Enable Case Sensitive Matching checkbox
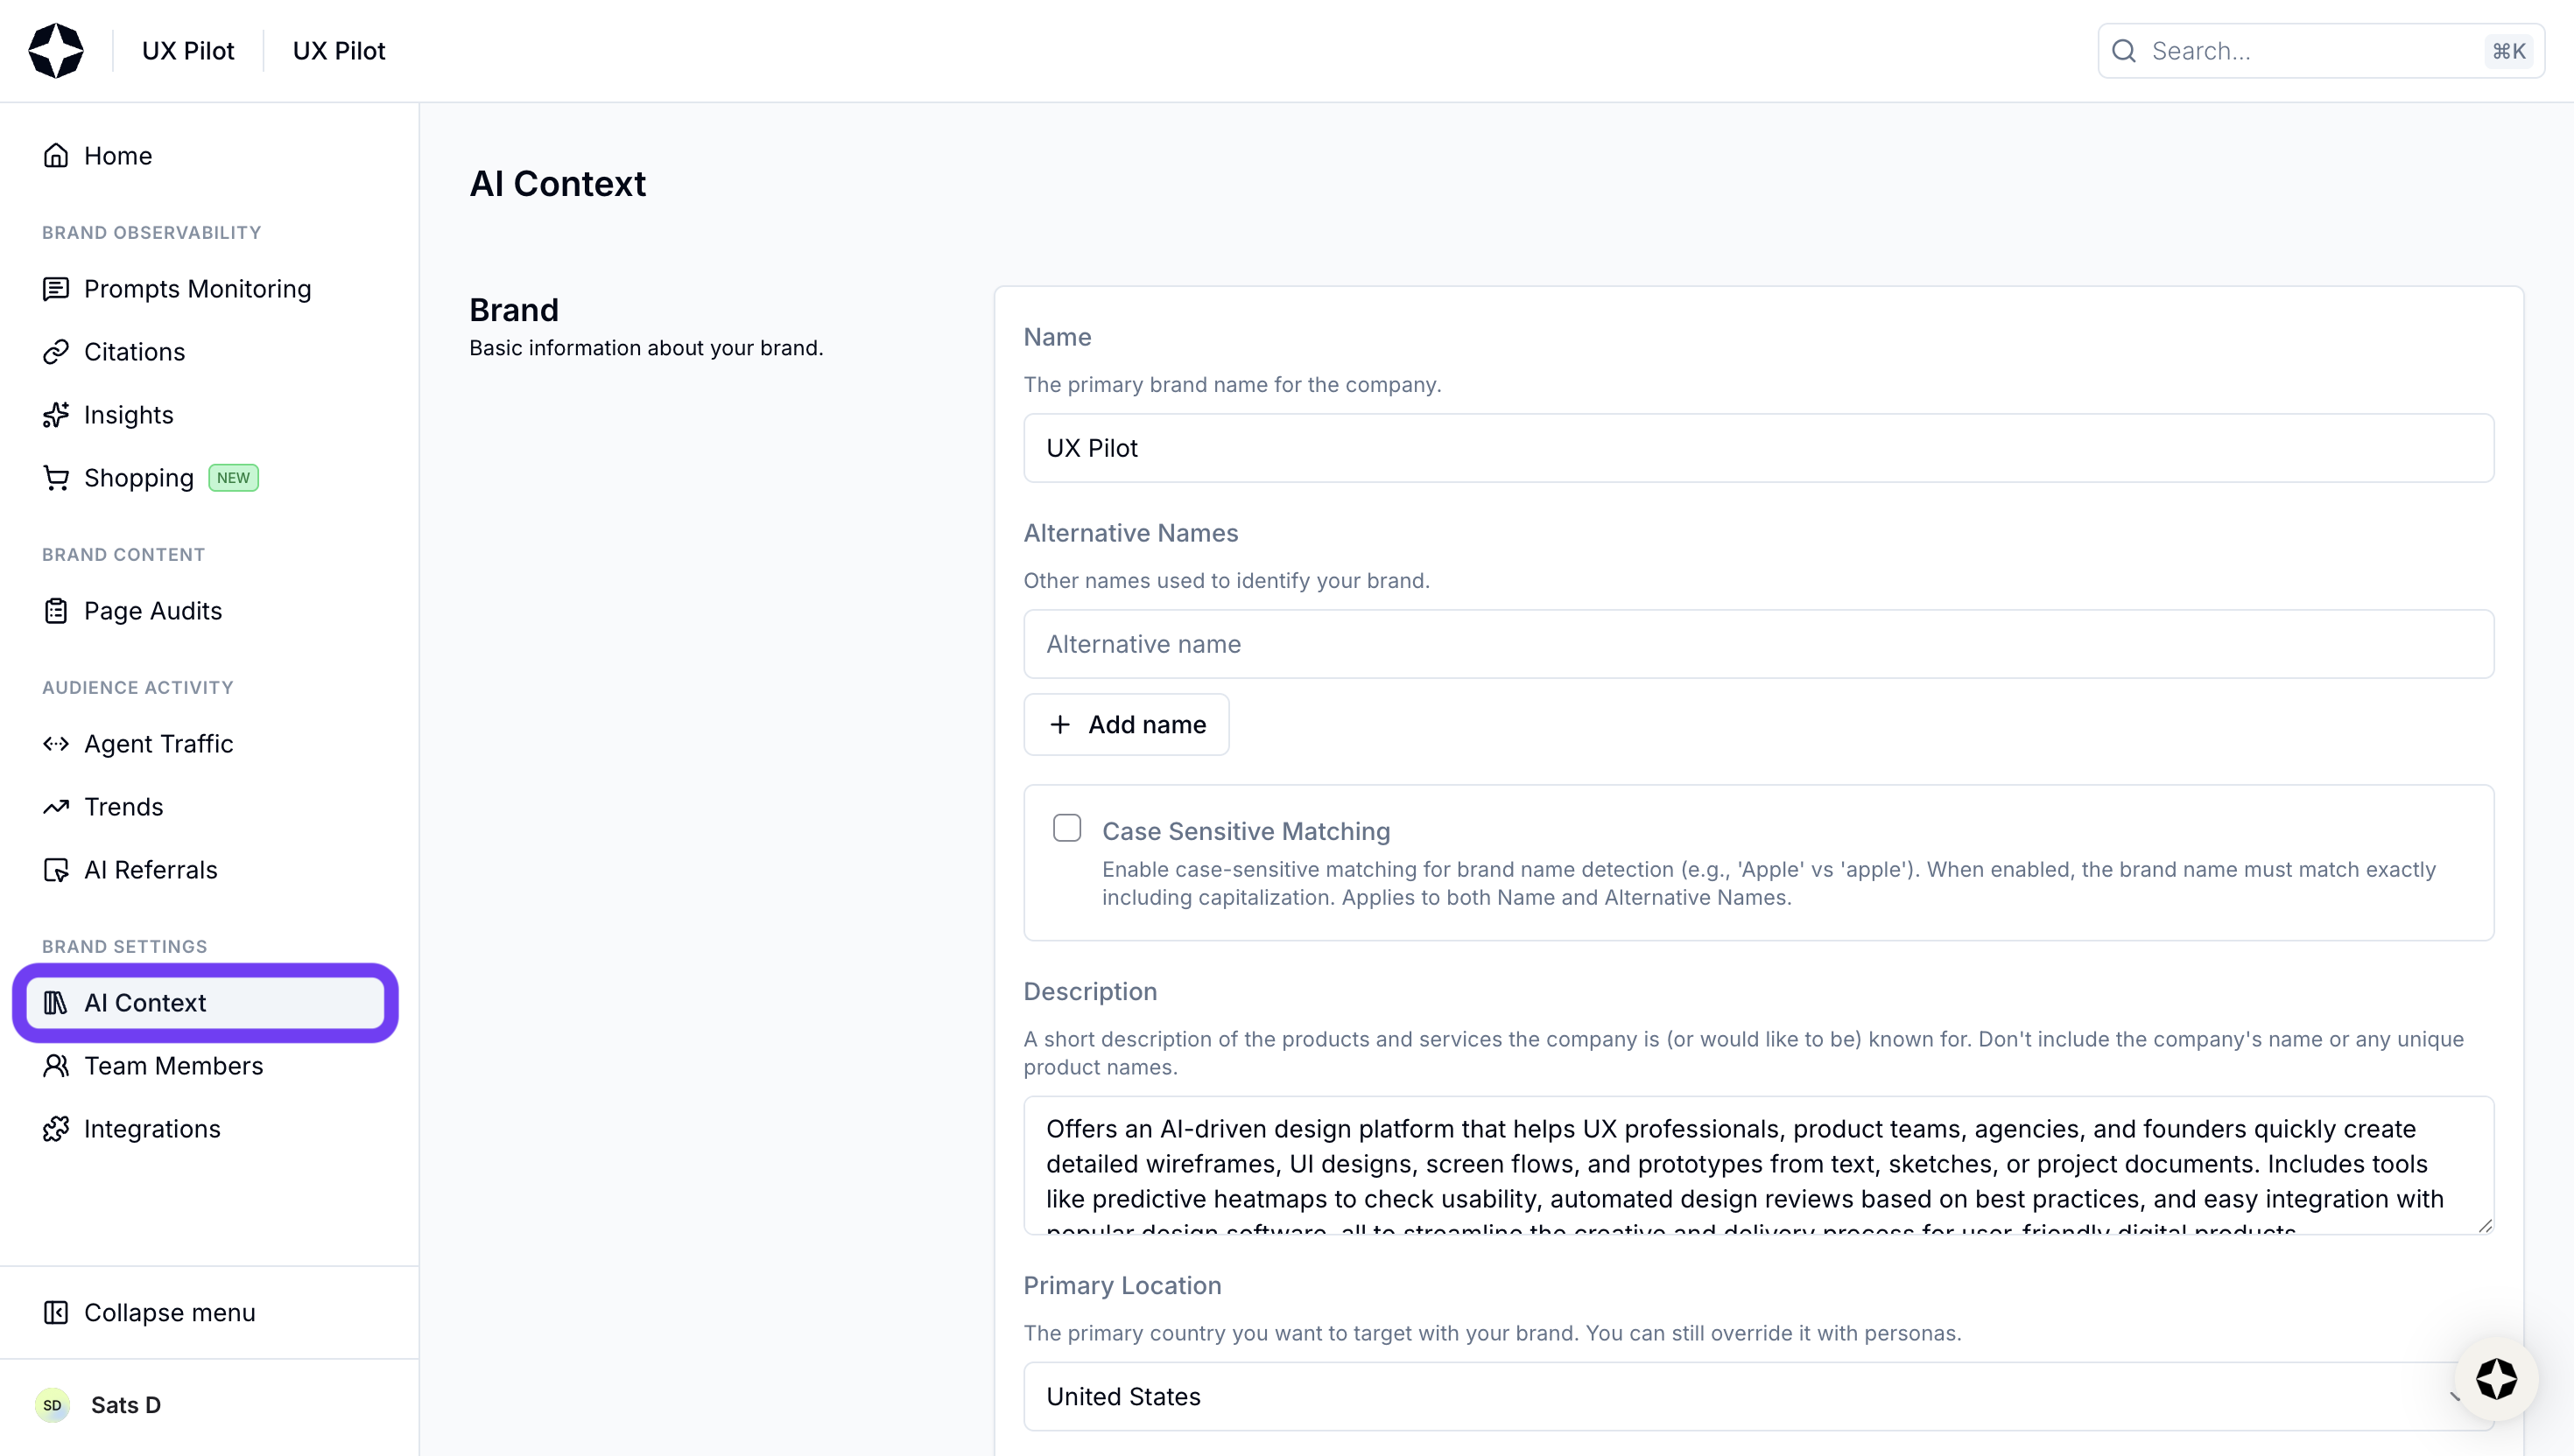2574x1456 pixels. [1066, 828]
